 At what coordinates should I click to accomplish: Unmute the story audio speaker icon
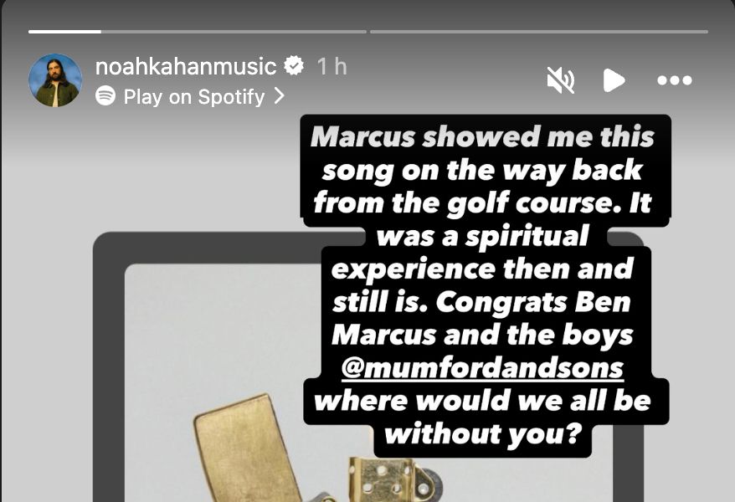click(x=561, y=80)
